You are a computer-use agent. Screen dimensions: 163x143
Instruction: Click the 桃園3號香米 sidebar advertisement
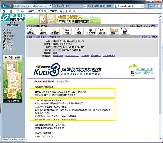[12, 79]
